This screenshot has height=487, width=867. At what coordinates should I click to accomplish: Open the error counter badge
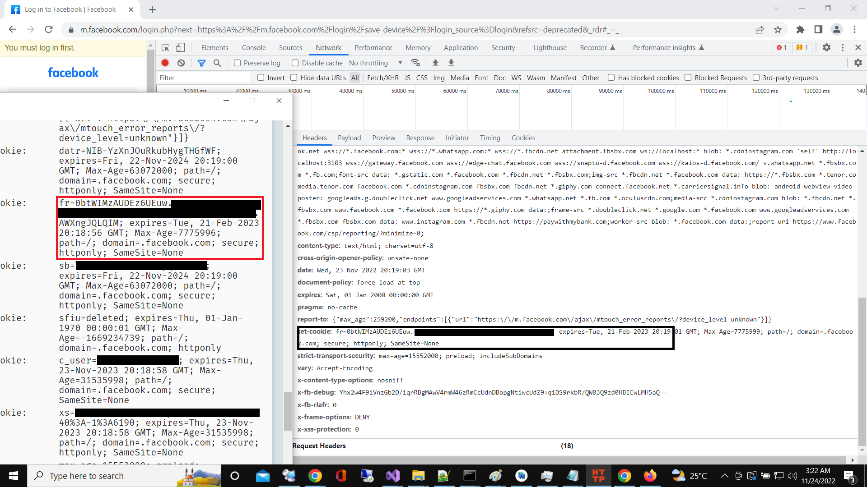(x=782, y=47)
